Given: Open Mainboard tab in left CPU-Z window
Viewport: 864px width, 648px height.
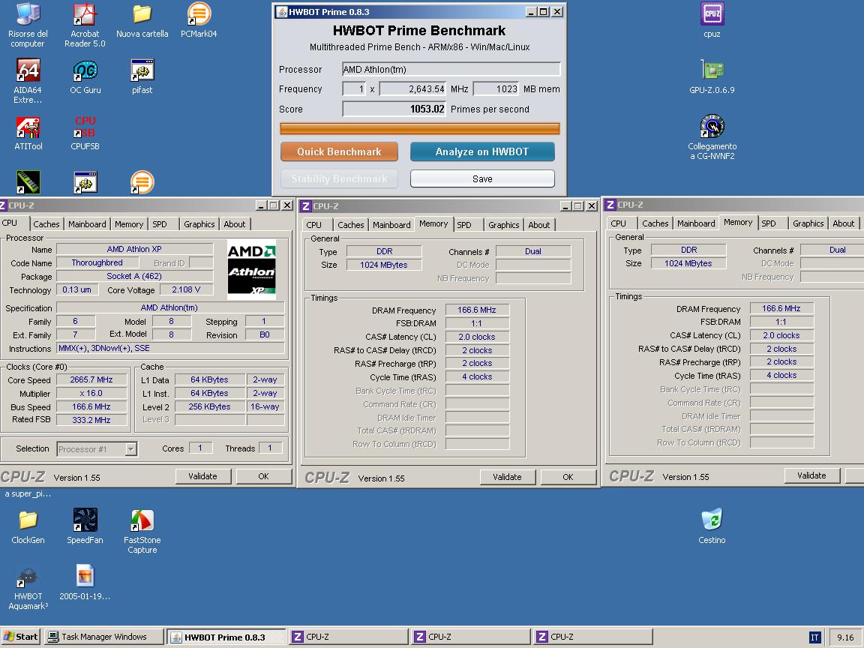Looking at the screenshot, I should coord(87,224).
